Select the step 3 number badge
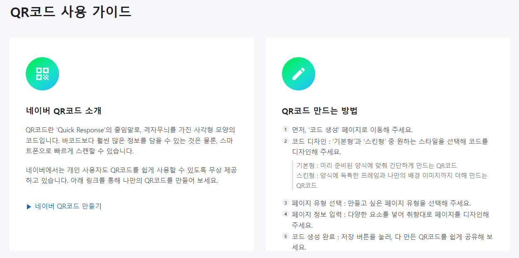This screenshot has height=258, width=519. (286, 202)
